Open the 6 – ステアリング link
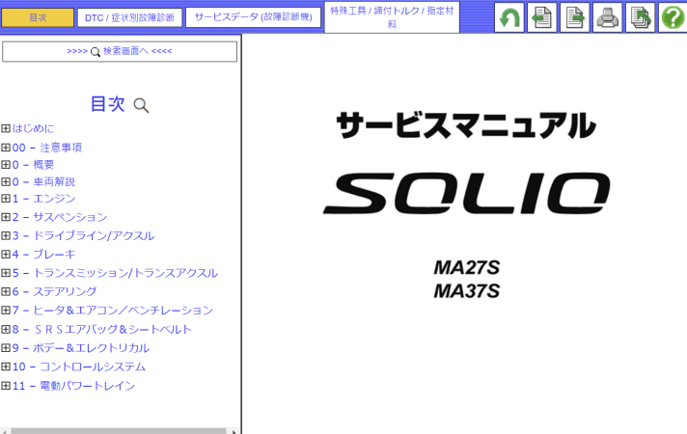Screen dimensions: 687x434 [54, 291]
